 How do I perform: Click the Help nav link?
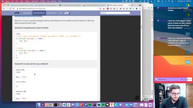coord(60,13)
